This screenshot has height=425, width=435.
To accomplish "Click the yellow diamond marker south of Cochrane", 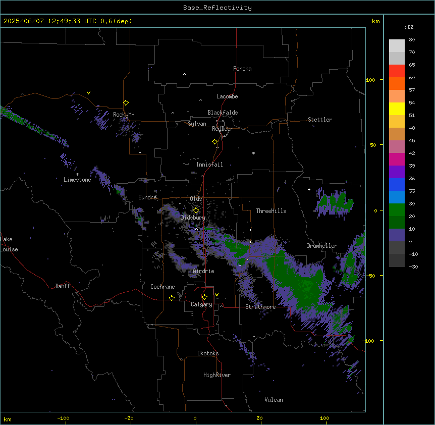I will click(x=172, y=298).
